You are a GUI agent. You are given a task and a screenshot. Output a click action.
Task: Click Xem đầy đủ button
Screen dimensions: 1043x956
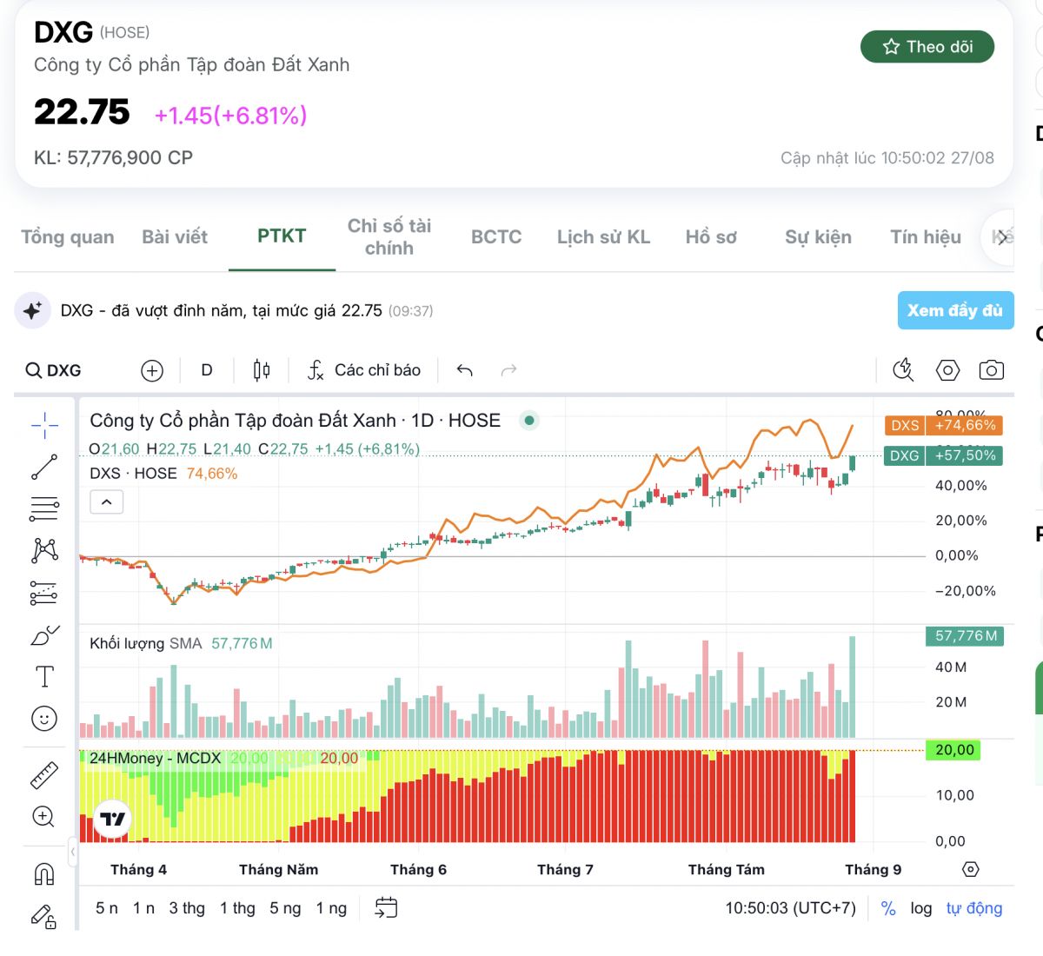point(955,310)
